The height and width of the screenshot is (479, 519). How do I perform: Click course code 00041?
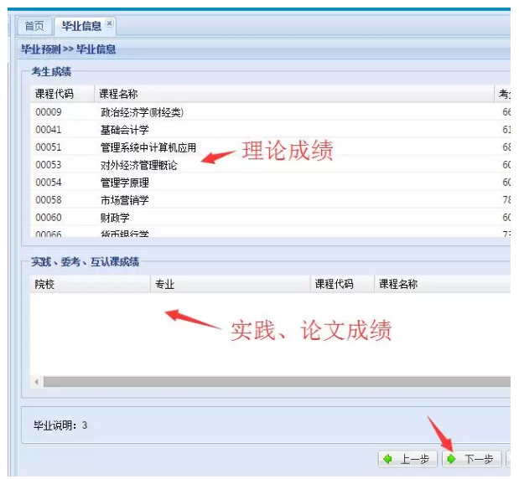point(49,130)
